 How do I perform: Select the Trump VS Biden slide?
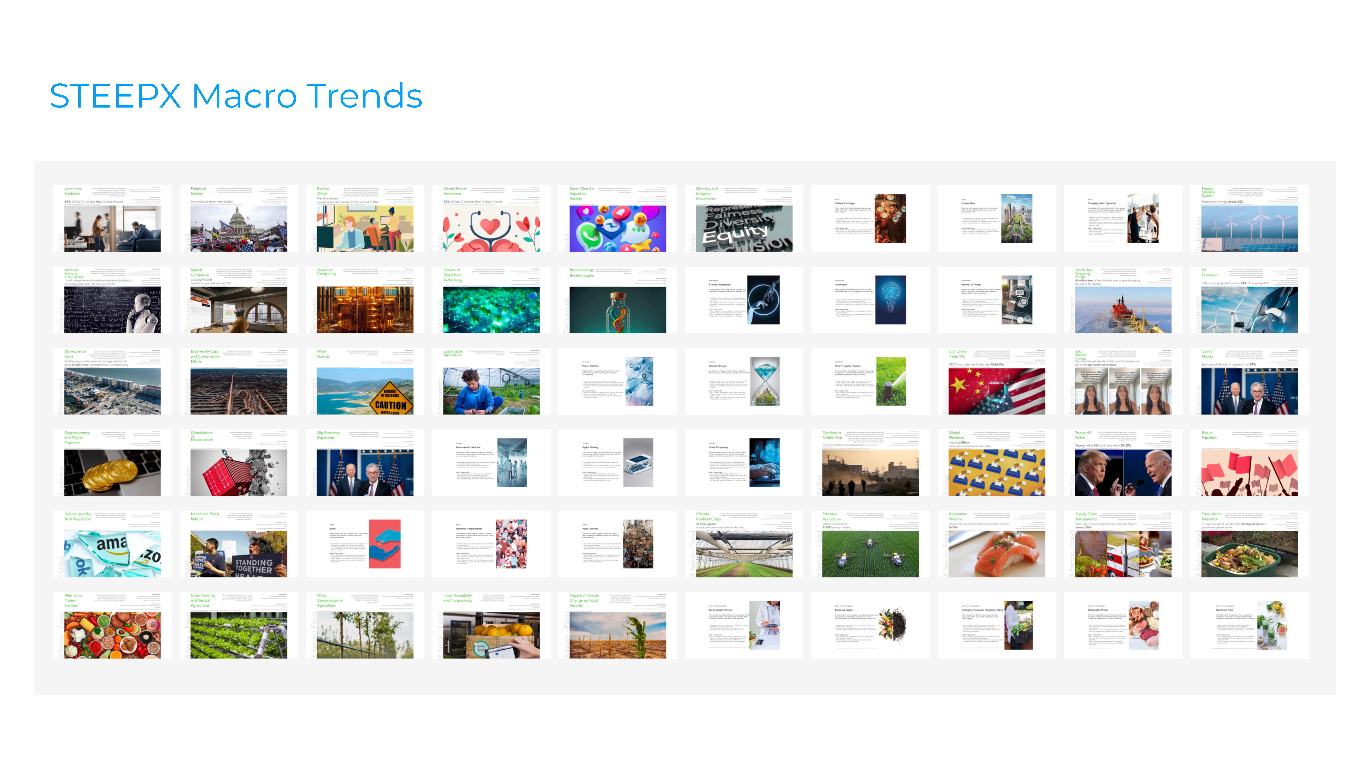pyautogui.click(x=1123, y=463)
